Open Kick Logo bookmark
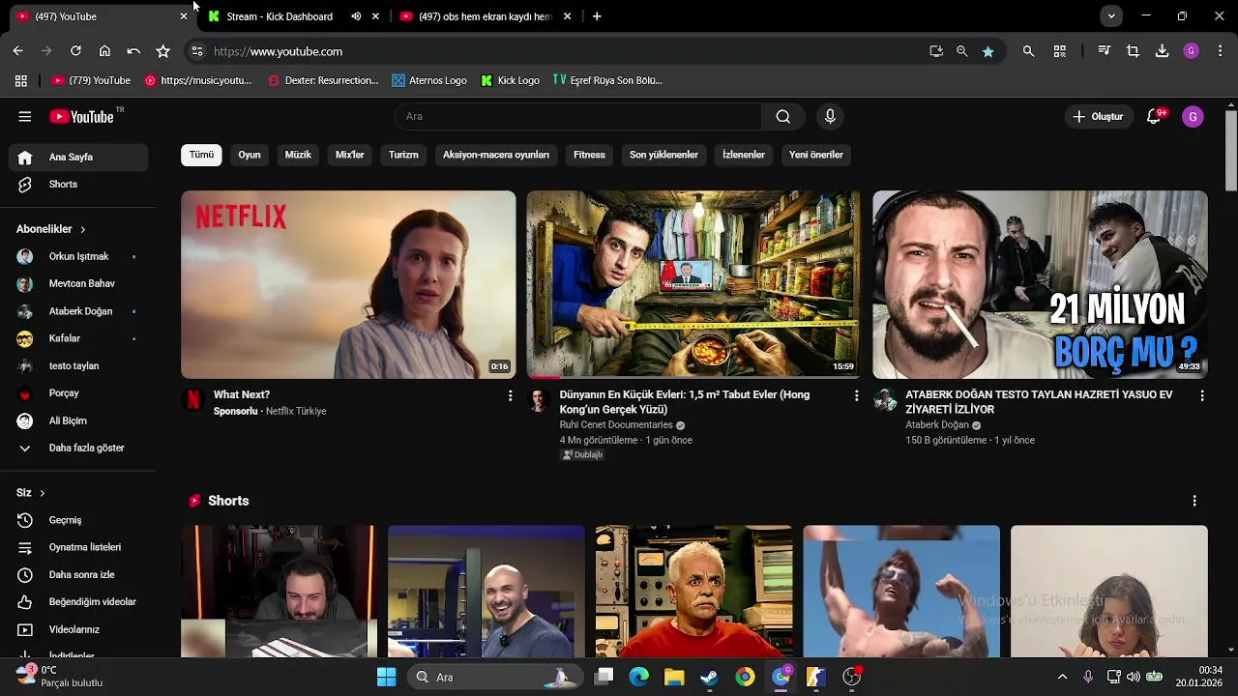1238x696 pixels. click(x=510, y=81)
